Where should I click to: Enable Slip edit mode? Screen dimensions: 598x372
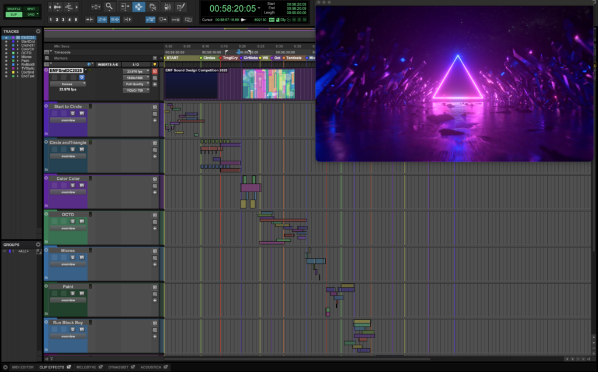tap(13, 15)
